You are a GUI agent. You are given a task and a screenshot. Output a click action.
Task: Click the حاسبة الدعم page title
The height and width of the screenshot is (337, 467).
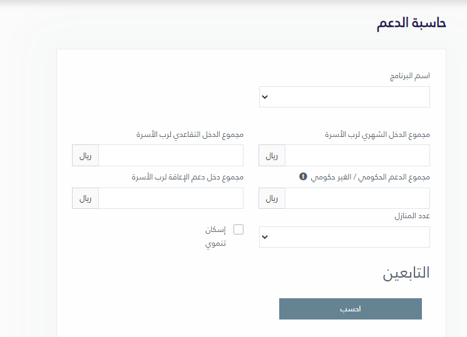411,23
